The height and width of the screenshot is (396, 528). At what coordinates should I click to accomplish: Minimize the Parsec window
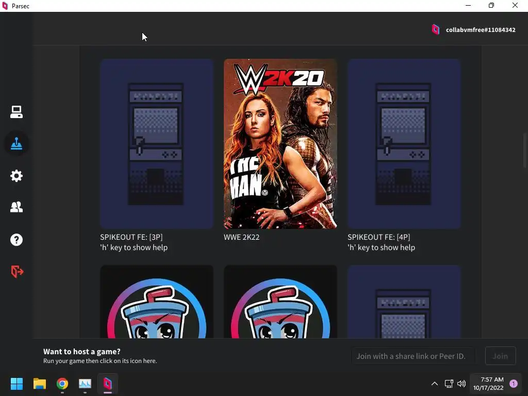pos(468,6)
